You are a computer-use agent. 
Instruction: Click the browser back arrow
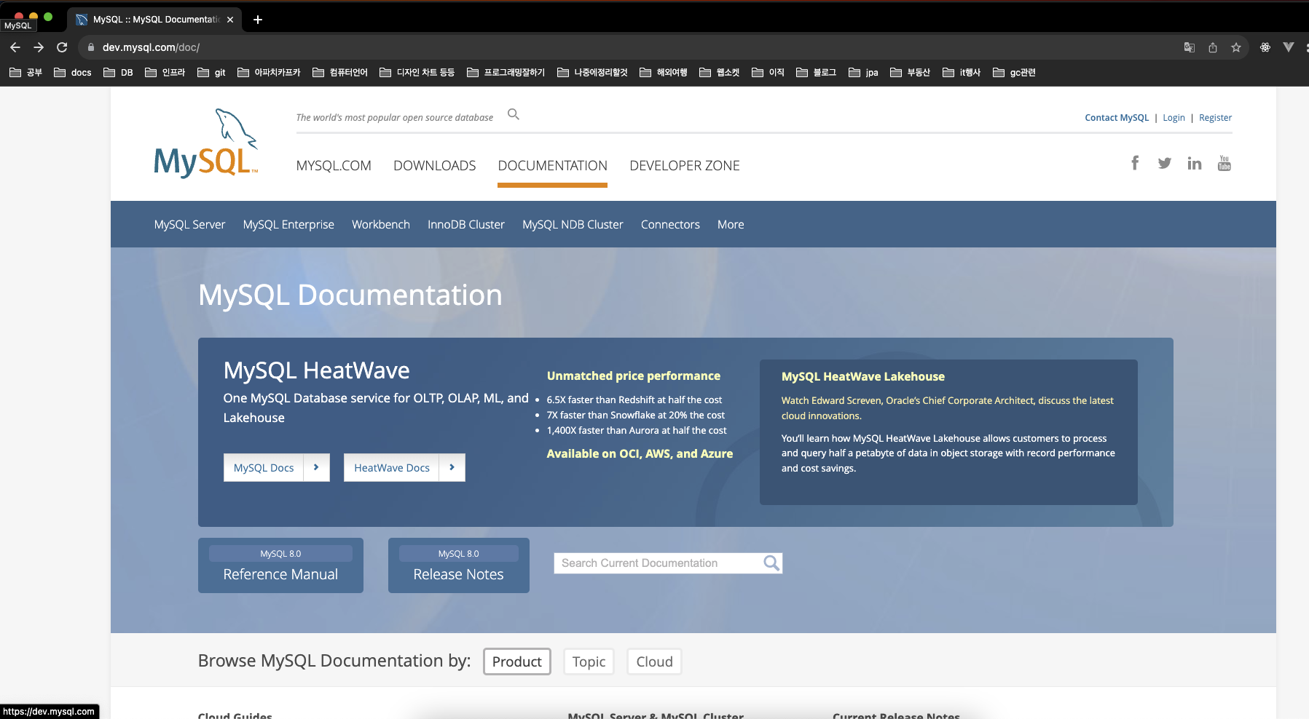(x=15, y=47)
